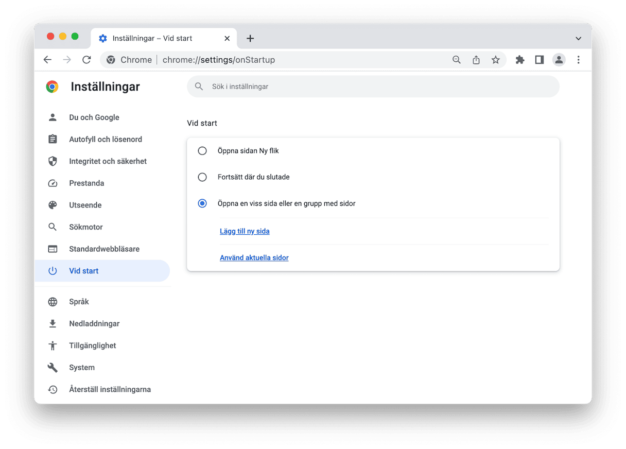Click the power icon for Vid start
626x449 pixels.
click(53, 271)
